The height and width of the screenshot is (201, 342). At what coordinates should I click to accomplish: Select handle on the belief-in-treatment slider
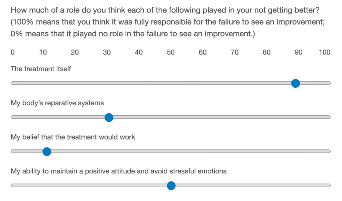pos(47,151)
